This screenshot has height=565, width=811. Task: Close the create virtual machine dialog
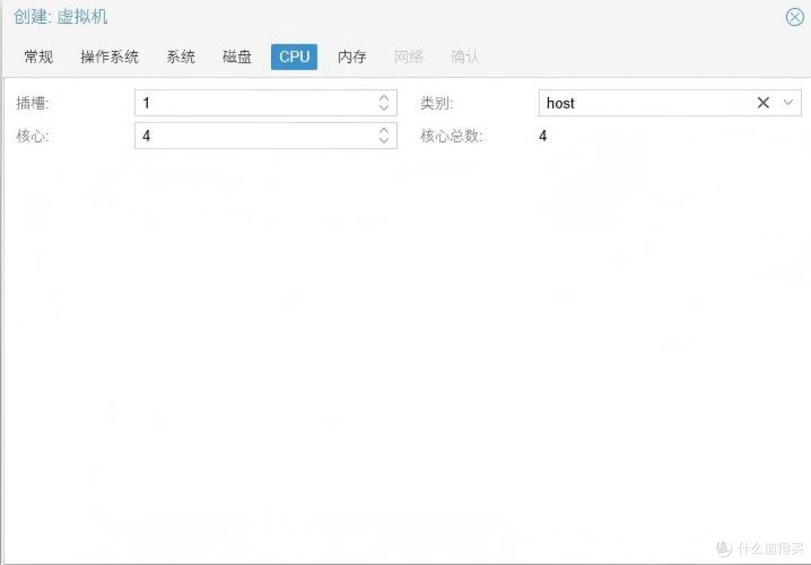(x=794, y=17)
